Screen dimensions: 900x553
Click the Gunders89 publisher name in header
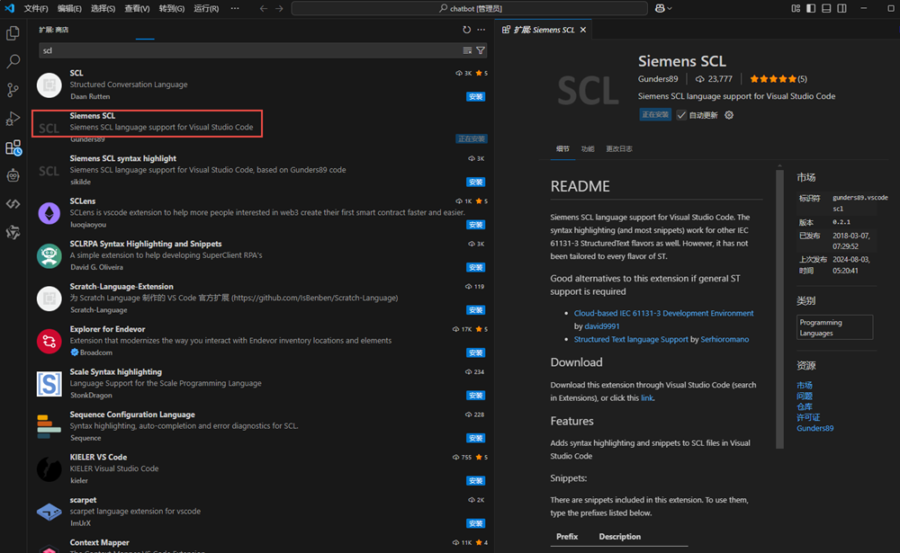(x=658, y=79)
